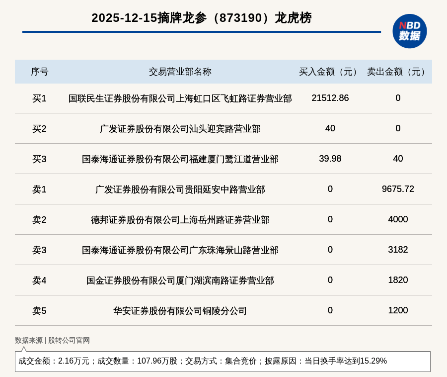Select the 交易营业部名称 column header
The width and height of the screenshot is (447, 377).
point(180,72)
